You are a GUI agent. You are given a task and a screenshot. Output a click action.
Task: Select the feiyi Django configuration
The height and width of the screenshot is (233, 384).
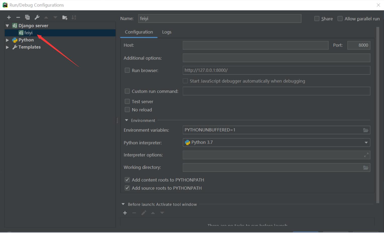[x=28, y=33]
